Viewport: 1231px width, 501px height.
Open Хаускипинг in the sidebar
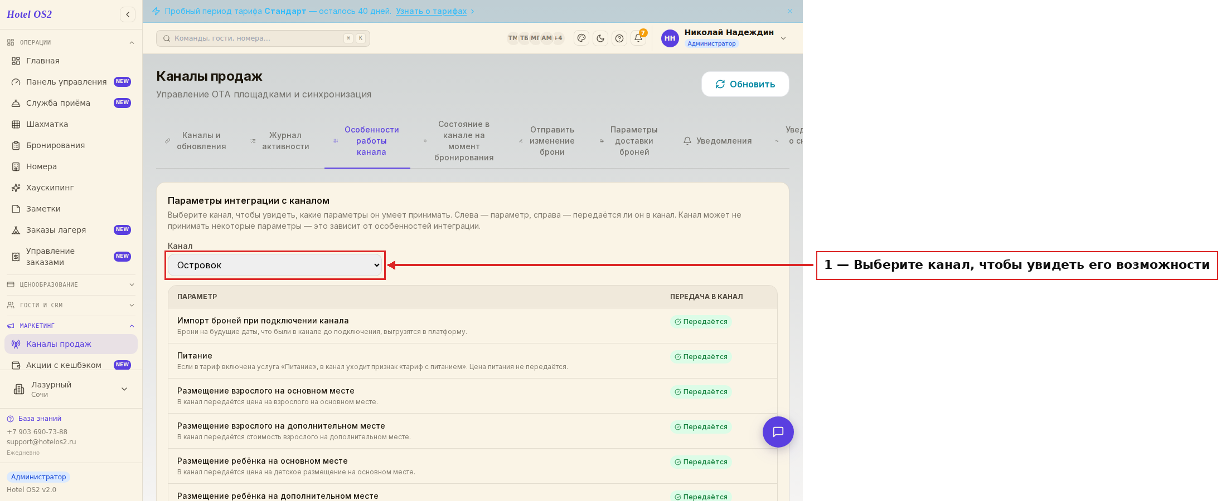pos(71,188)
